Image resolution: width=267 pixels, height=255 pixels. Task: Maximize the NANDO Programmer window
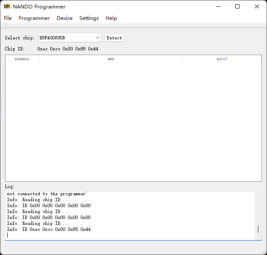(x=237, y=6)
